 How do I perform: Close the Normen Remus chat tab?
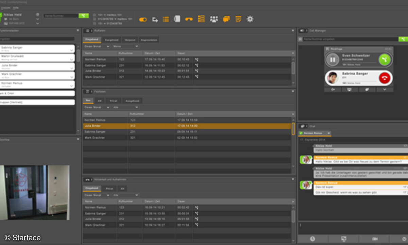click(x=328, y=133)
